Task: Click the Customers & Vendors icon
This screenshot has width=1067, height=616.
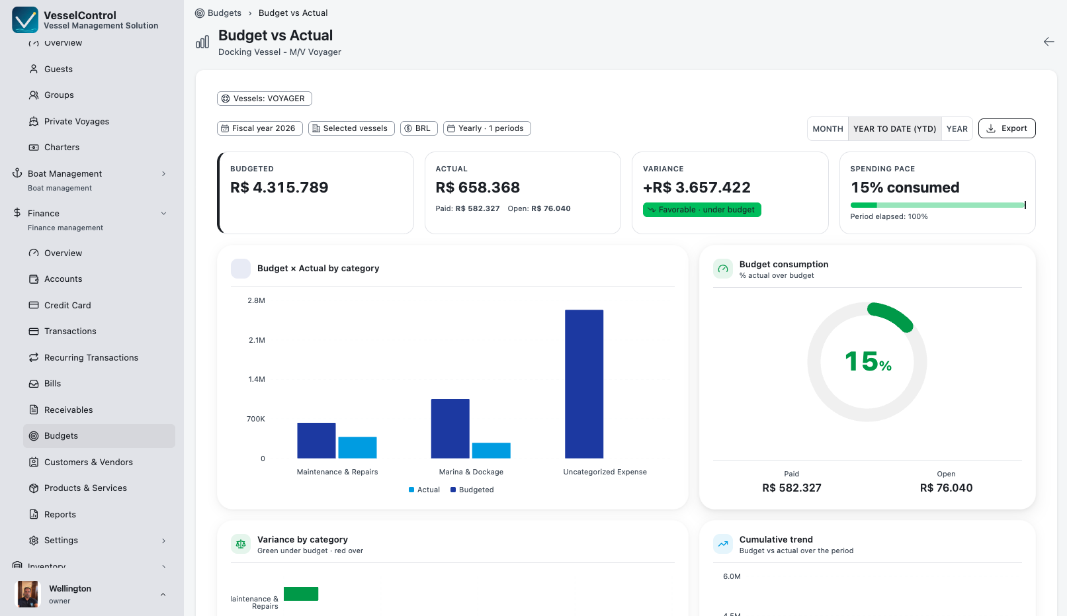Action: tap(34, 462)
